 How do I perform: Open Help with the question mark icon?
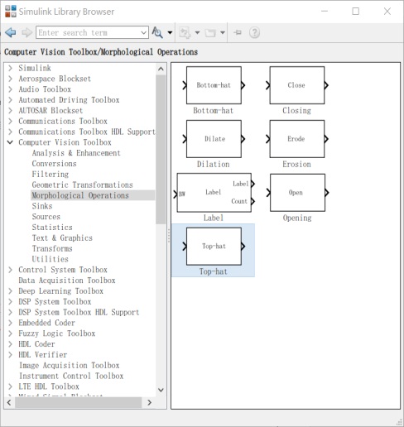[x=254, y=32]
